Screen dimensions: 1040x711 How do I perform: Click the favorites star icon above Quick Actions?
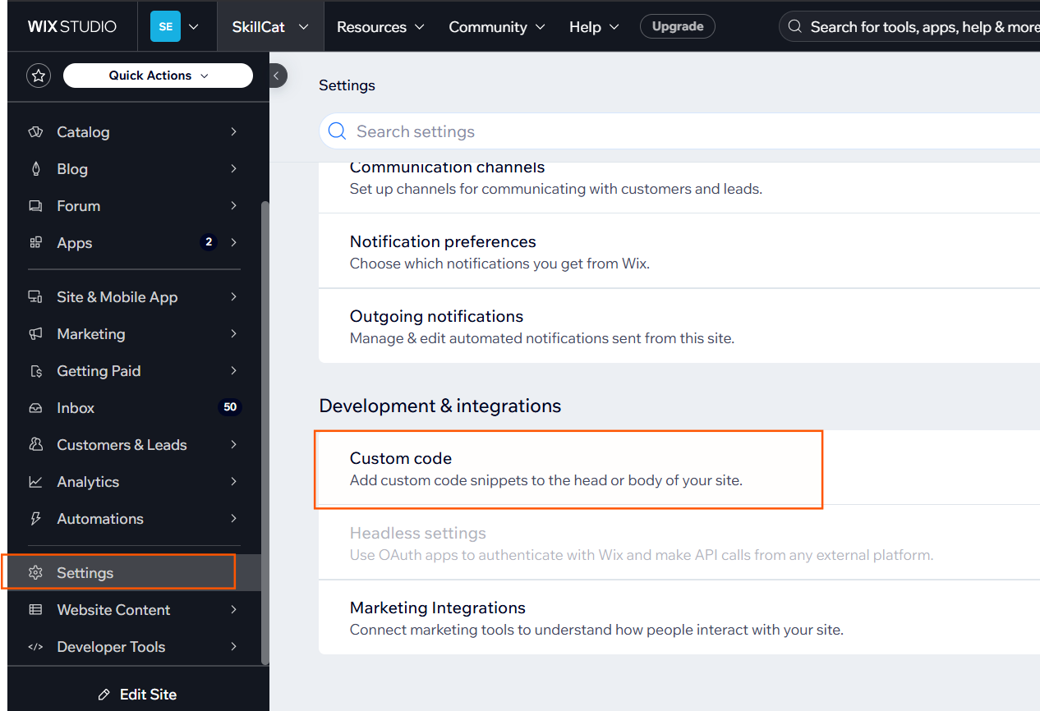[x=39, y=75]
